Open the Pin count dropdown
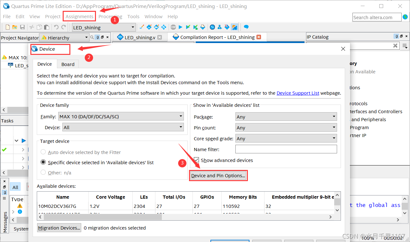 point(286,128)
